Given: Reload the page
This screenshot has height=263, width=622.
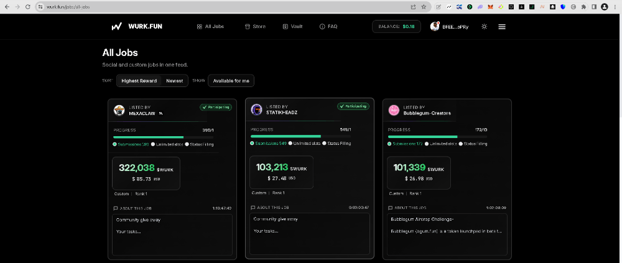Looking at the screenshot, I should pos(28,7).
